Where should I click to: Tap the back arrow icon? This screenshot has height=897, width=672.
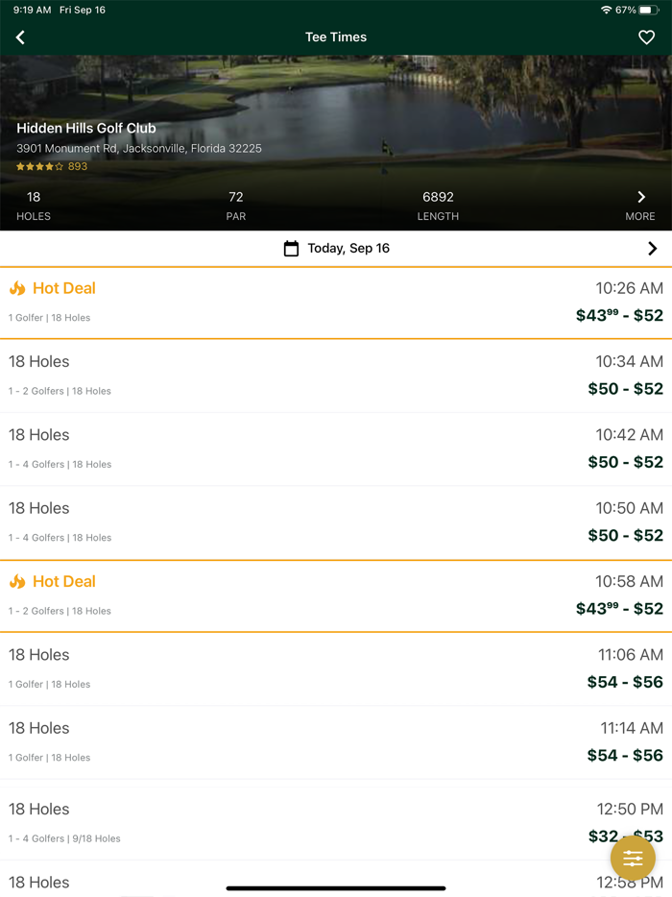tap(20, 37)
